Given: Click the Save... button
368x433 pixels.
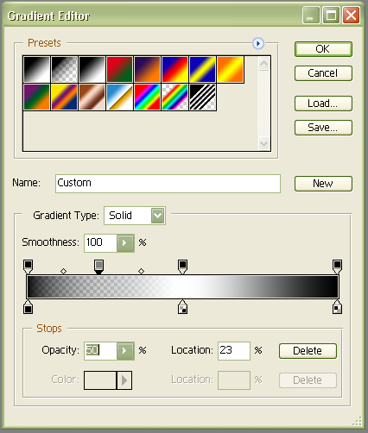Looking at the screenshot, I should point(323,128).
